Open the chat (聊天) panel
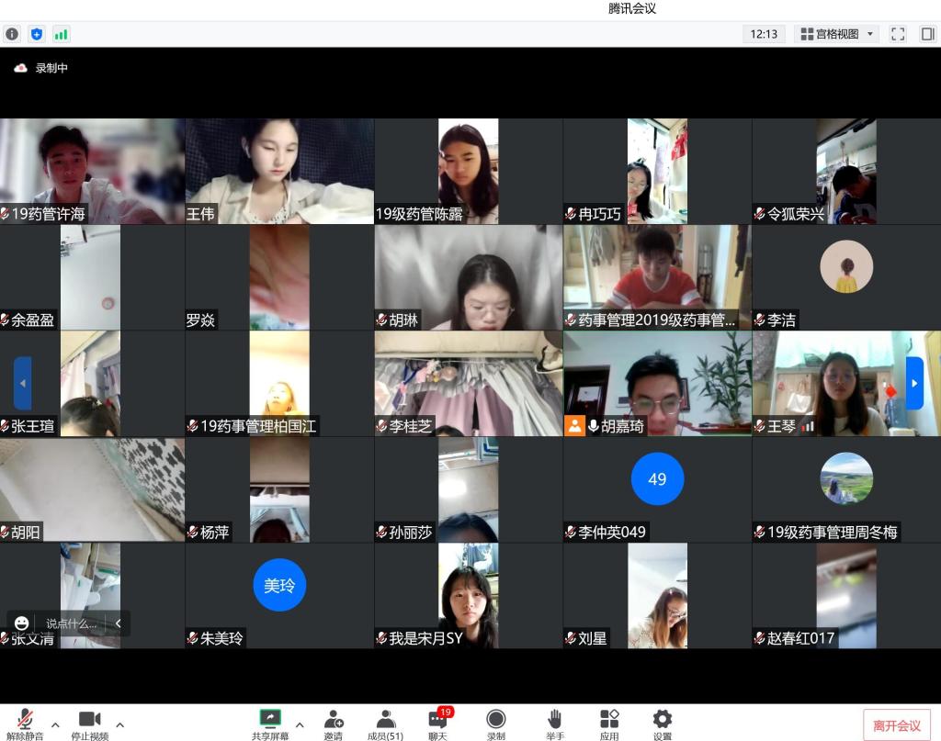The image size is (941, 741). click(x=437, y=724)
